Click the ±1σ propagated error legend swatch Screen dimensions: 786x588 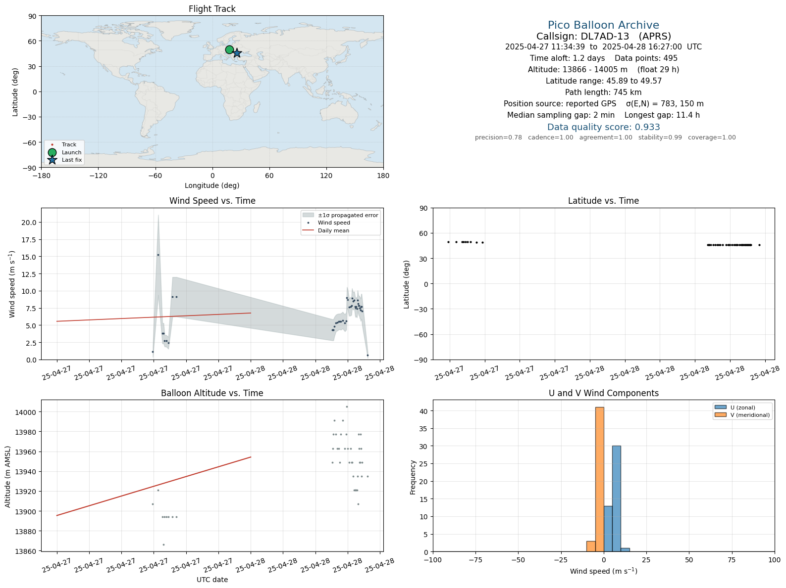308,215
